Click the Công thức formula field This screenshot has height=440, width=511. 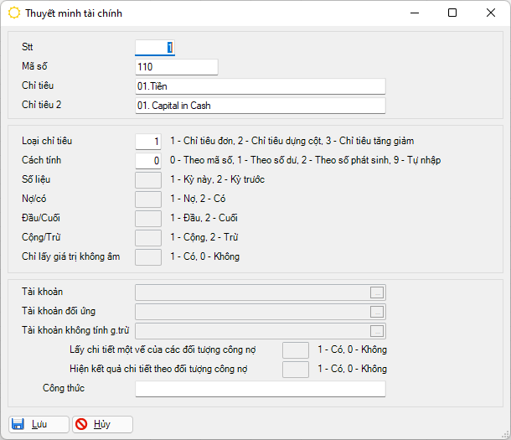pyautogui.click(x=260, y=389)
